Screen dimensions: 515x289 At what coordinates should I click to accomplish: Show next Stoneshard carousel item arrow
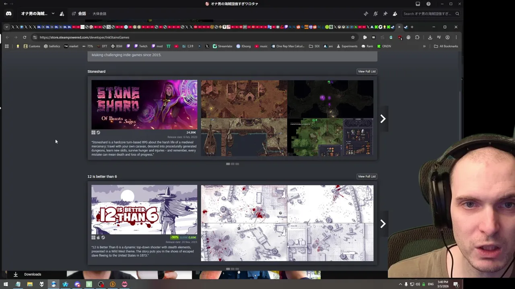[383, 118]
